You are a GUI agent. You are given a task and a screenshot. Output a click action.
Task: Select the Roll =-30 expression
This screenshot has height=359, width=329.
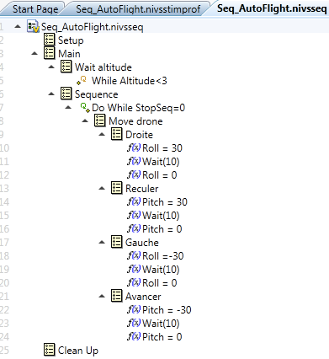pyautogui.click(x=163, y=256)
